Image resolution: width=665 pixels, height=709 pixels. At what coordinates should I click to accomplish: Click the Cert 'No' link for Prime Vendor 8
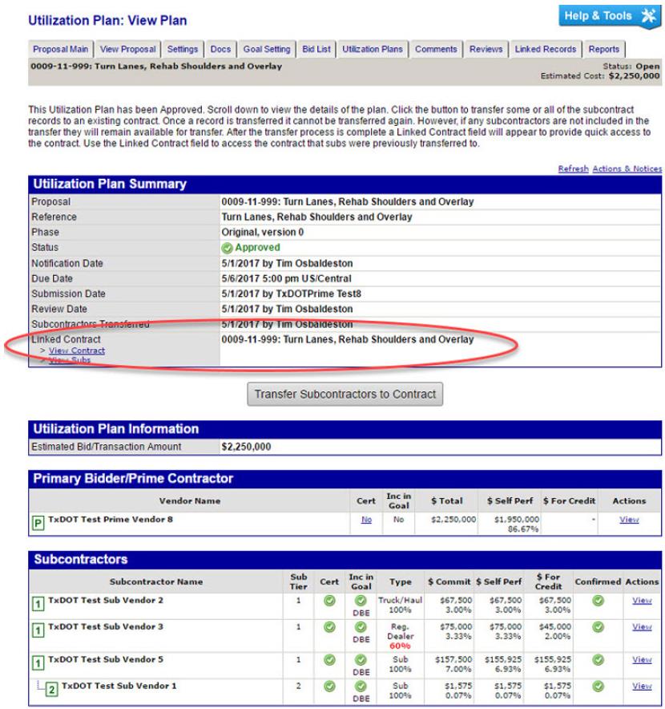pos(364,520)
